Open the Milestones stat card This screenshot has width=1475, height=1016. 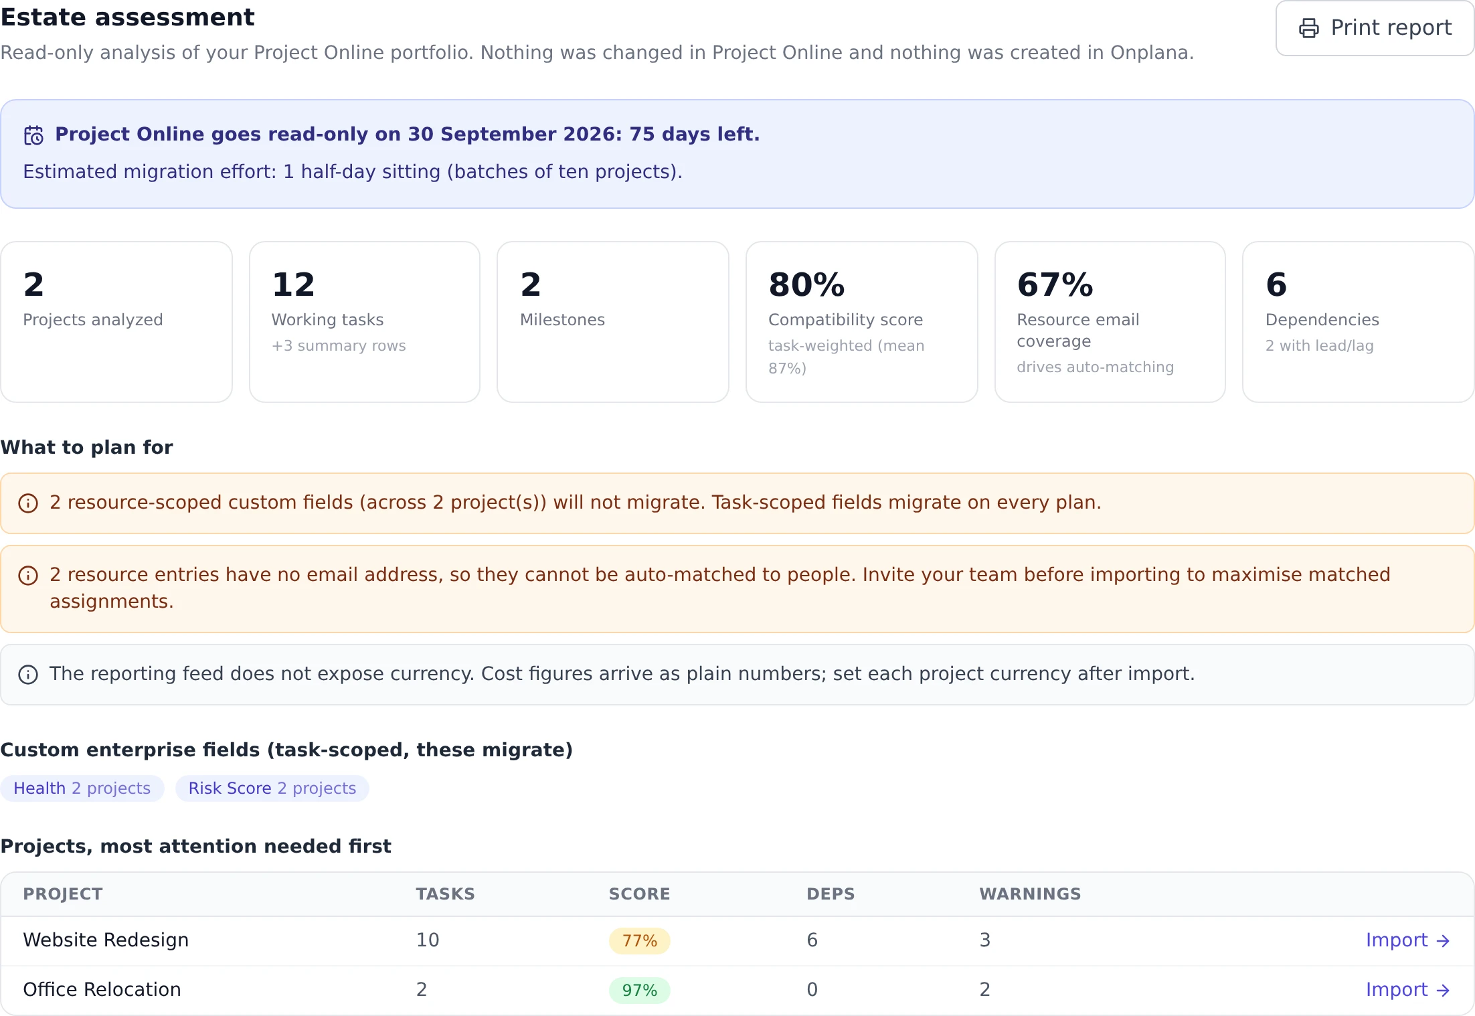tap(613, 322)
